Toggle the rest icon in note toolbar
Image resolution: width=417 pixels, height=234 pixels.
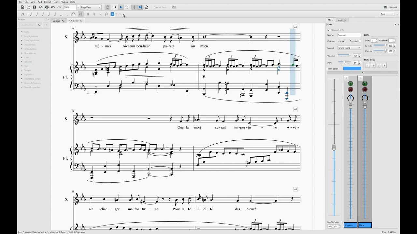tap(80, 14)
